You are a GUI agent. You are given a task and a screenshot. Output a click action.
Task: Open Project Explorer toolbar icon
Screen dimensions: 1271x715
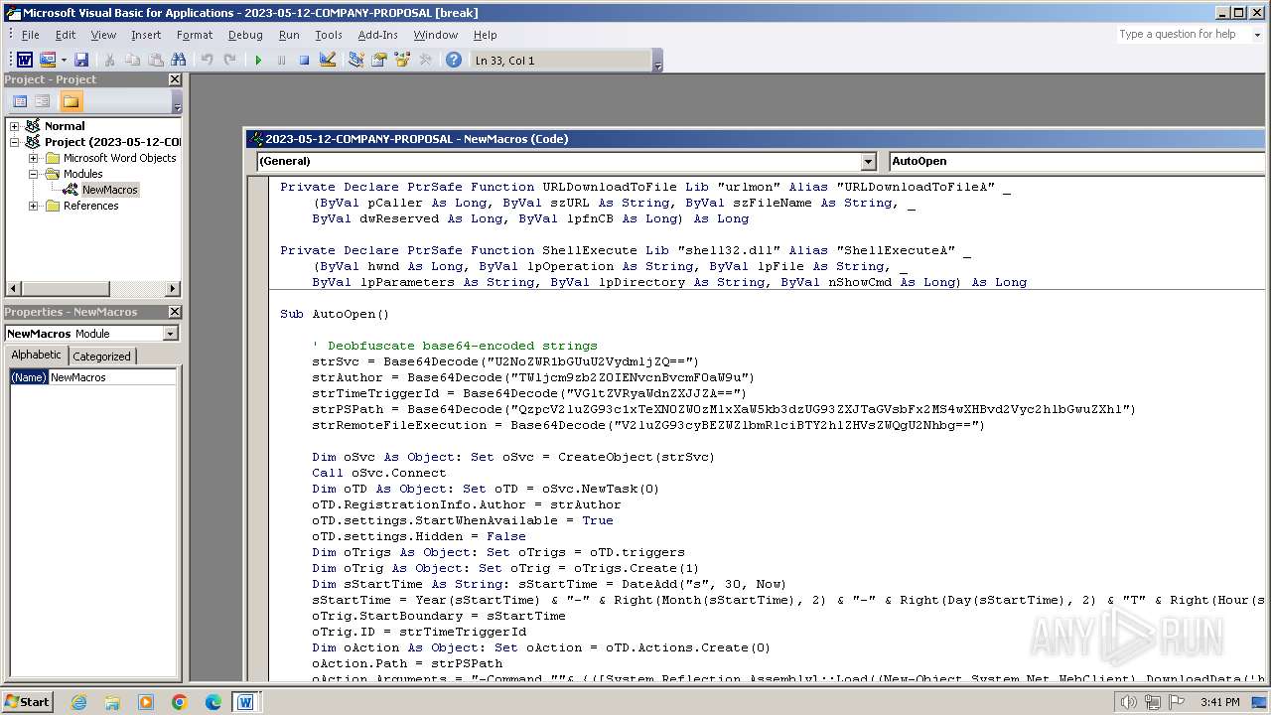[355, 61]
